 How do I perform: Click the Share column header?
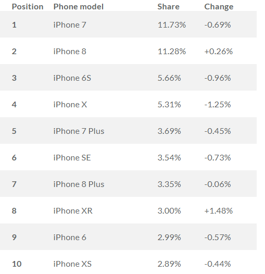[168, 7]
